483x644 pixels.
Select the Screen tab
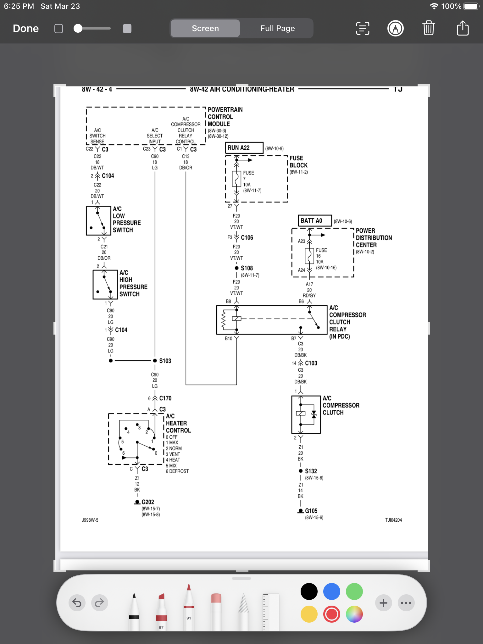(x=205, y=29)
